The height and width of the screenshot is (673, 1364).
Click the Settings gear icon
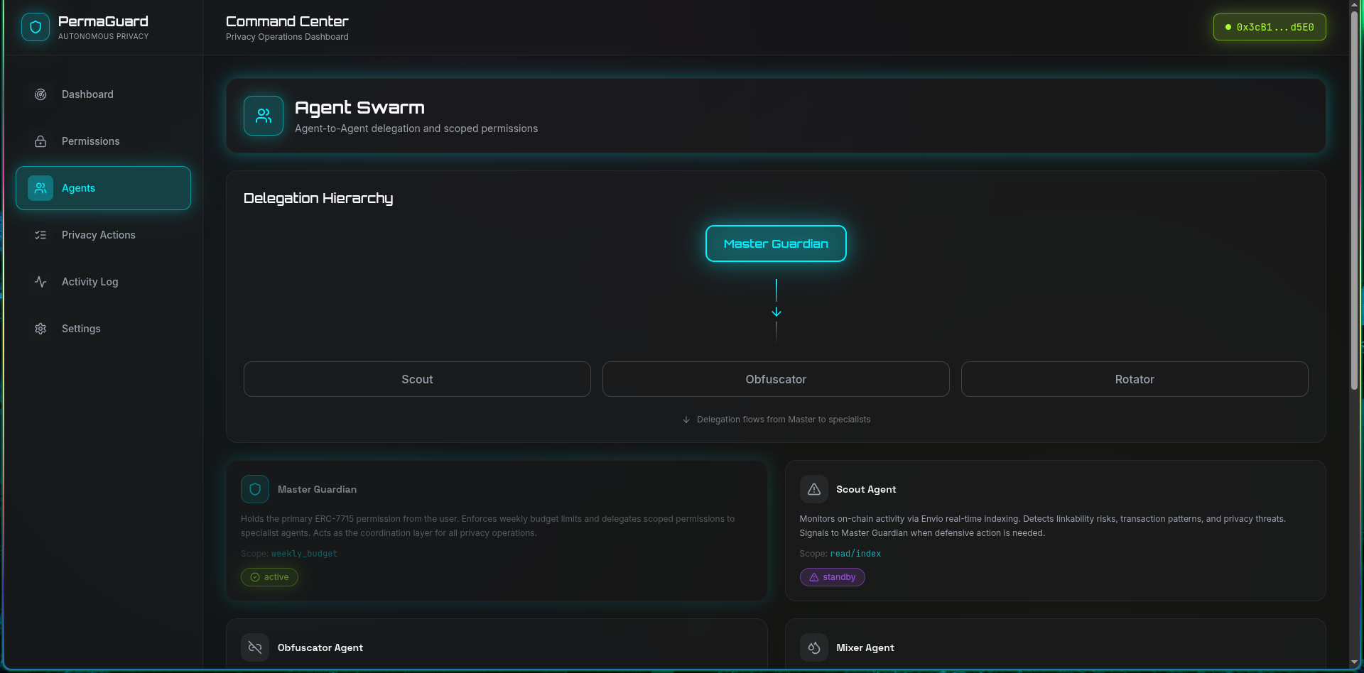tap(40, 329)
